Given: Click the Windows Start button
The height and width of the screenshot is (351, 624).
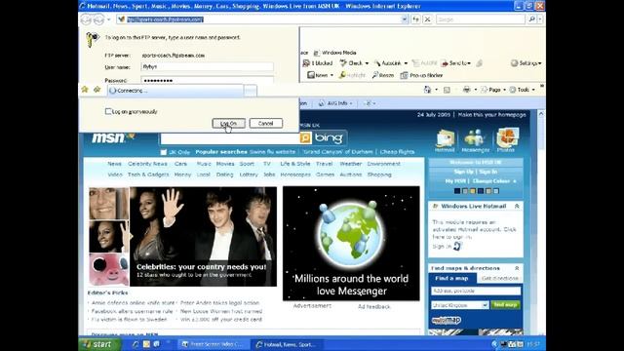Looking at the screenshot, I should pyautogui.click(x=99, y=344).
